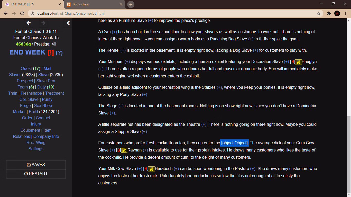The image size is (351, 197).
Task: Open the Sex Shop link
Action: coord(43,105)
